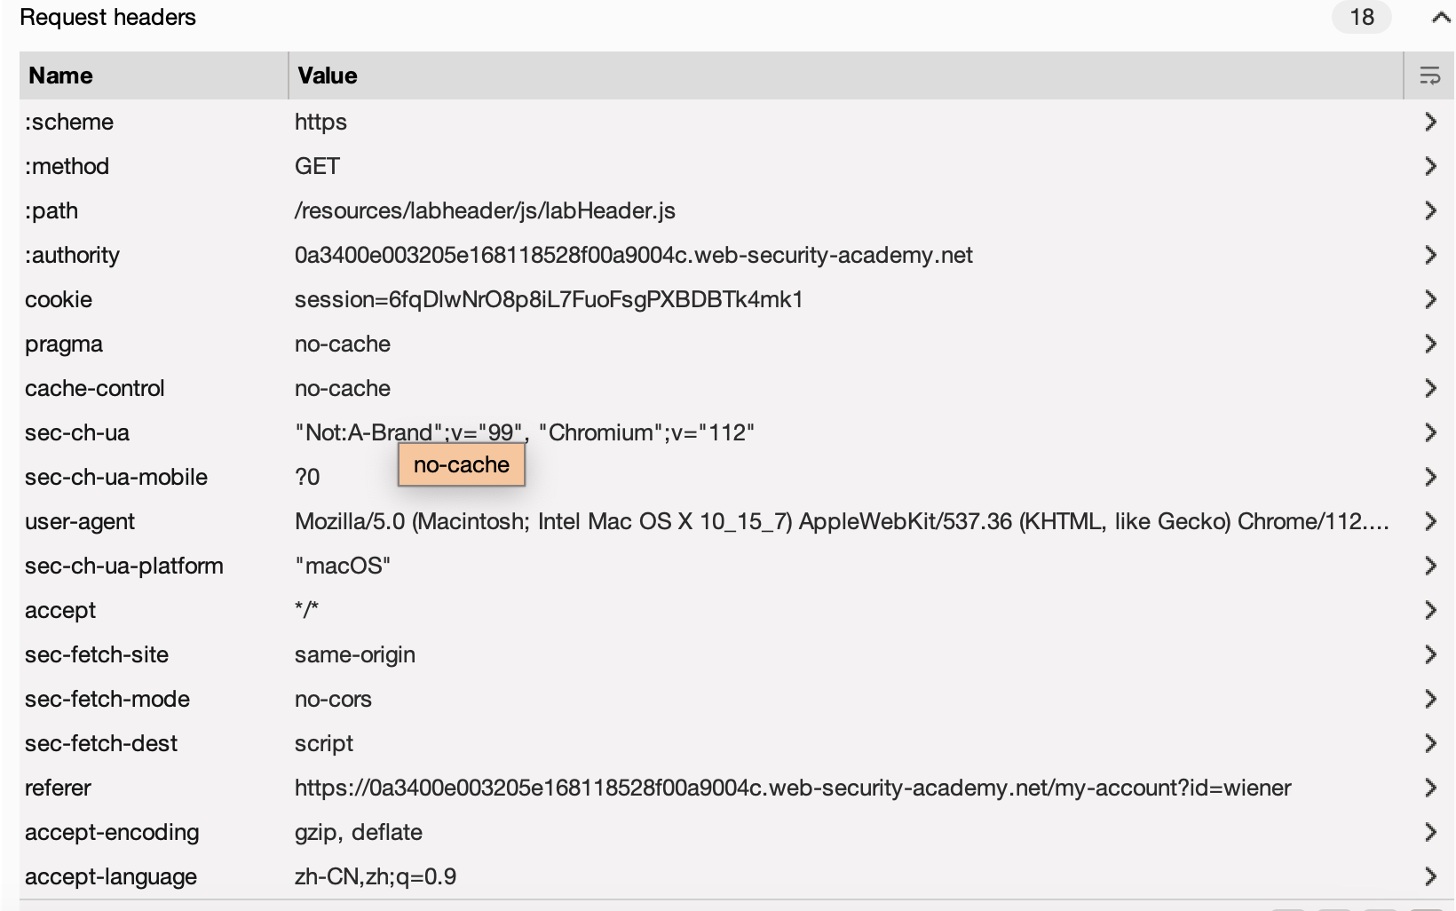Sort by the Name column header
This screenshot has width=1456, height=911.
tap(60, 75)
